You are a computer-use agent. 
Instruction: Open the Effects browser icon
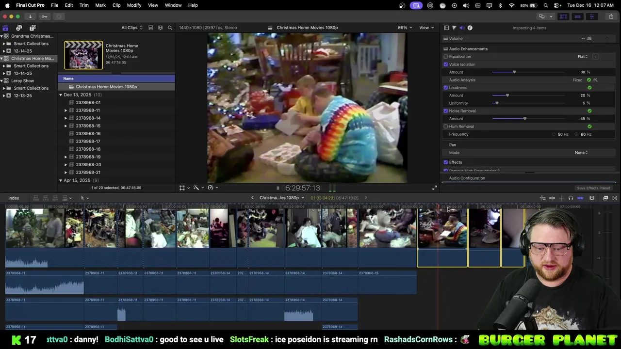tap(605, 198)
